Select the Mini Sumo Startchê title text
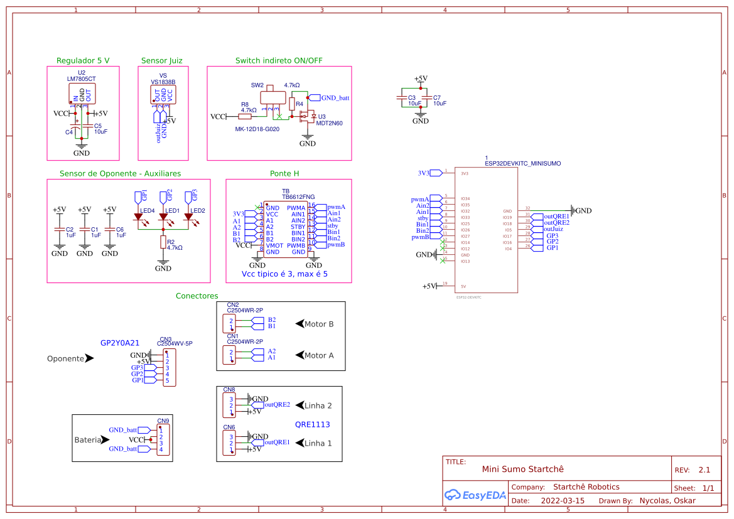The width and height of the screenshot is (734, 519). pyautogui.click(x=522, y=469)
